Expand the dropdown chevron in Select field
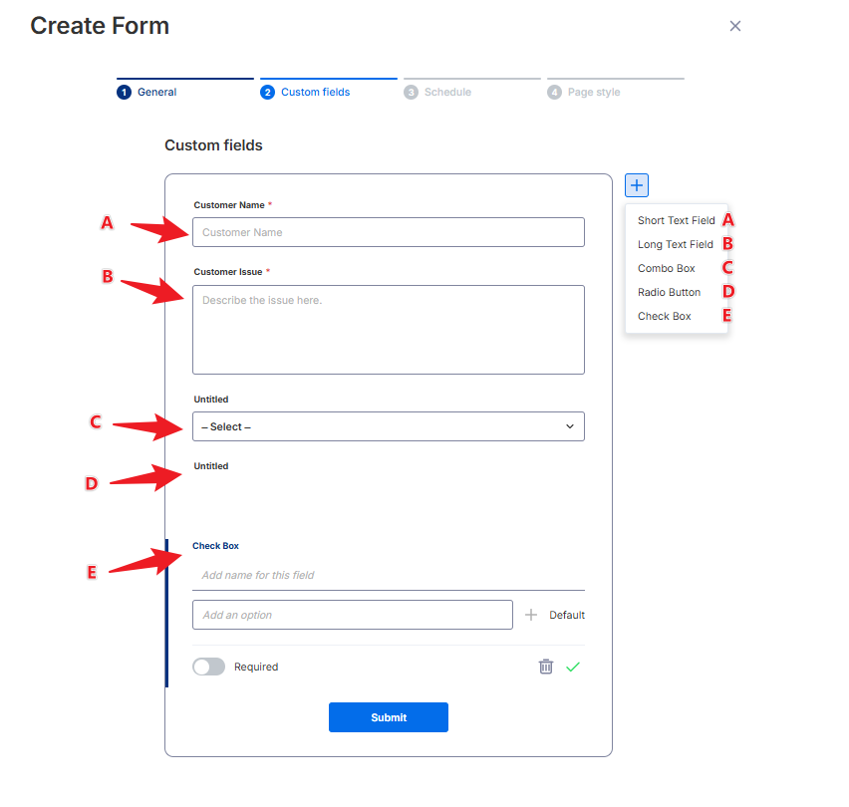The width and height of the screenshot is (849, 807). (570, 426)
